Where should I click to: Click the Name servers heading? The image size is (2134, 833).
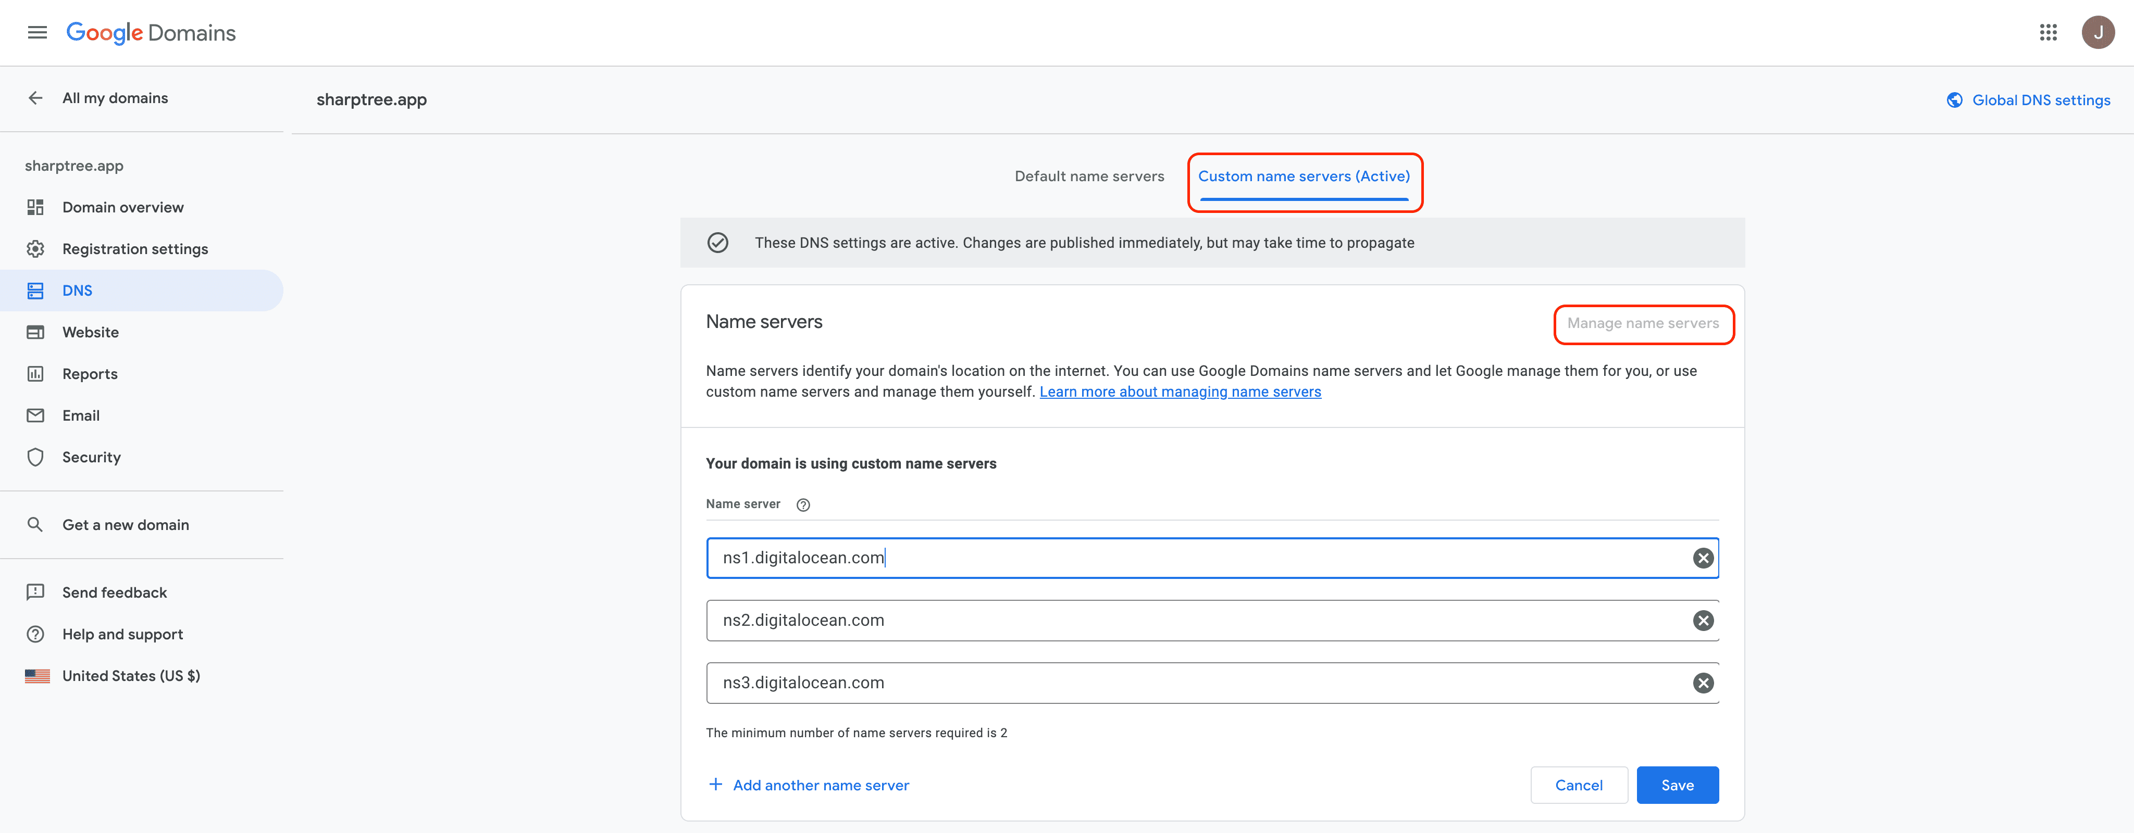coord(764,322)
